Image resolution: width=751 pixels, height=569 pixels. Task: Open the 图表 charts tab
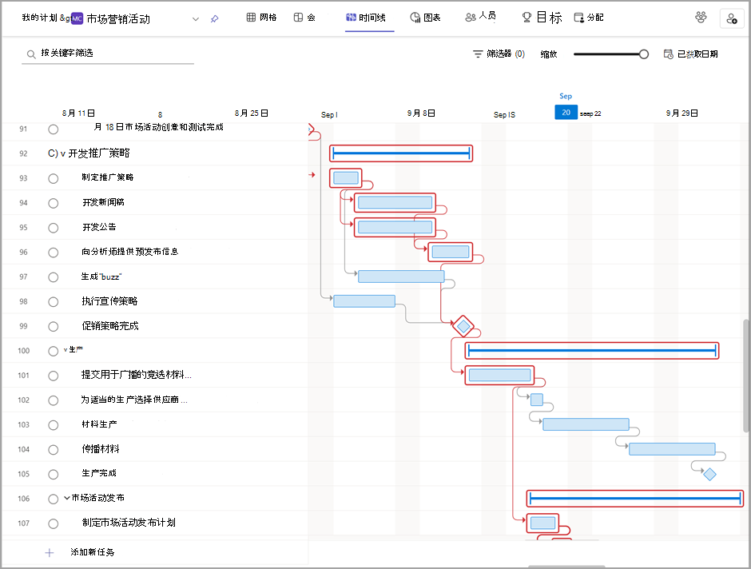coord(425,18)
